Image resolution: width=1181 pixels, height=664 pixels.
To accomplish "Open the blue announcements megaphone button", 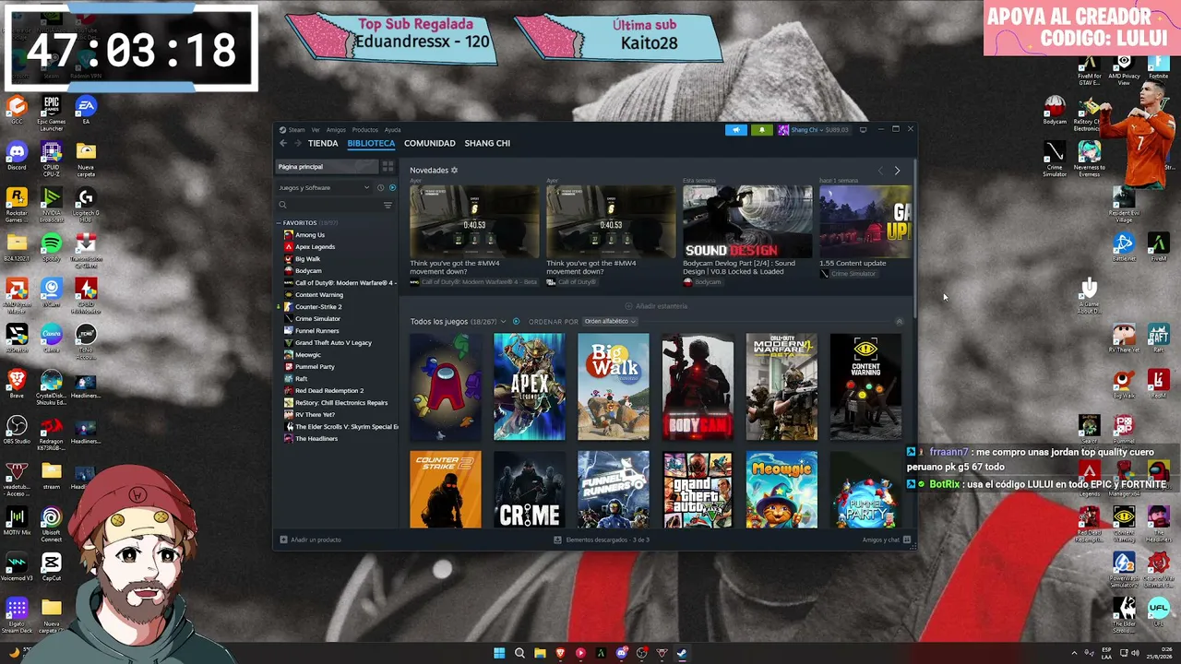I will (736, 130).
